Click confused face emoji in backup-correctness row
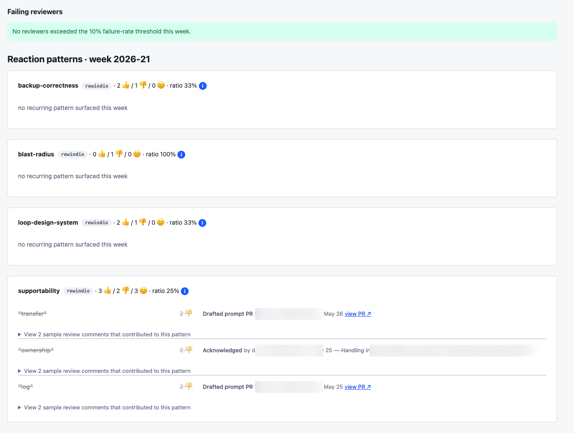Image resolution: width=574 pixels, height=433 pixels. click(161, 85)
